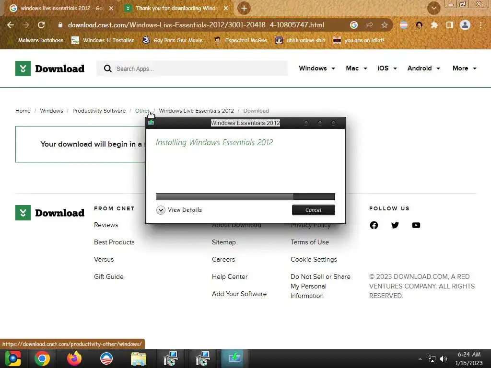Open the Cookie Settings link
Viewport: 491px width, 368px height.
pos(314,259)
